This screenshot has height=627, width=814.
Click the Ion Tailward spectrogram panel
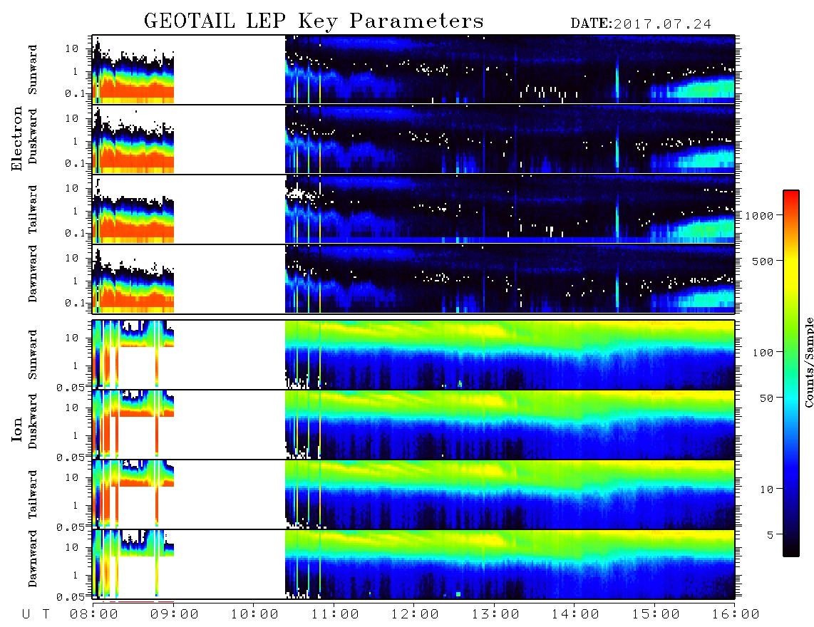coord(413,494)
